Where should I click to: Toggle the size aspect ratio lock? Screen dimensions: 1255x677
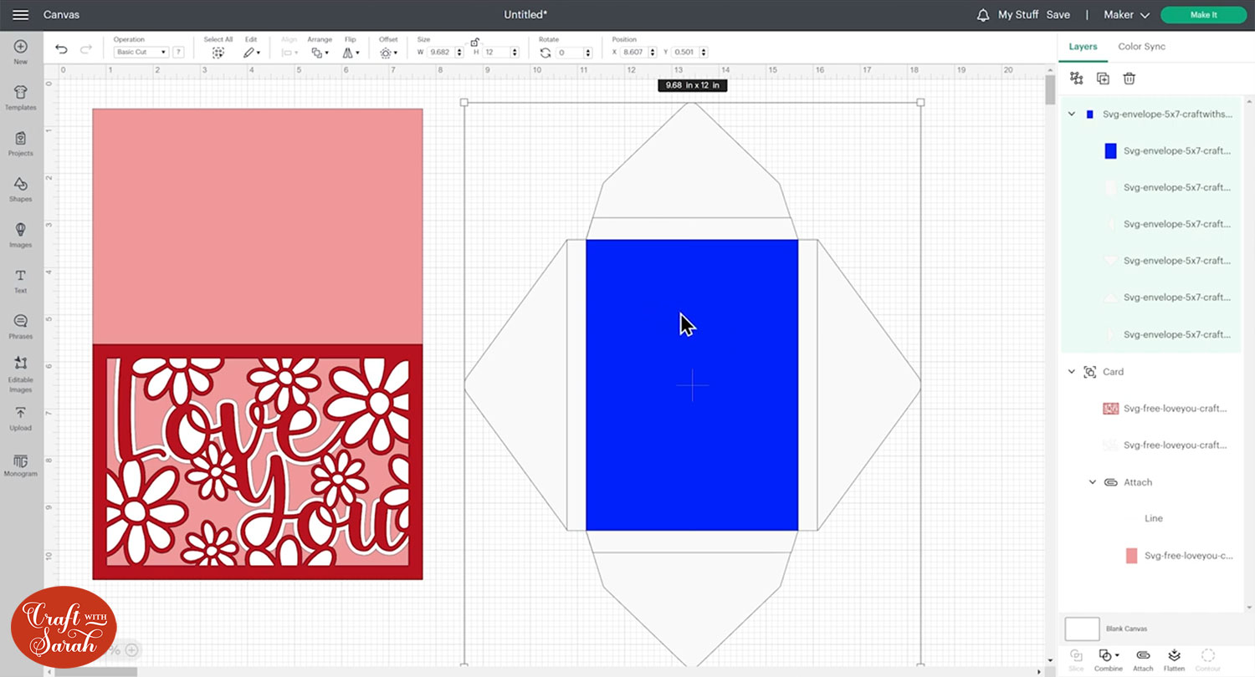(x=474, y=42)
